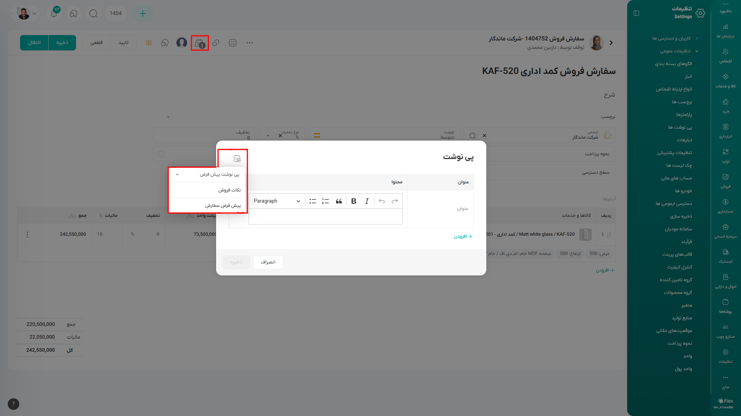
Task: Select پیش فرض سفارش from the list
Action: tap(223, 205)
